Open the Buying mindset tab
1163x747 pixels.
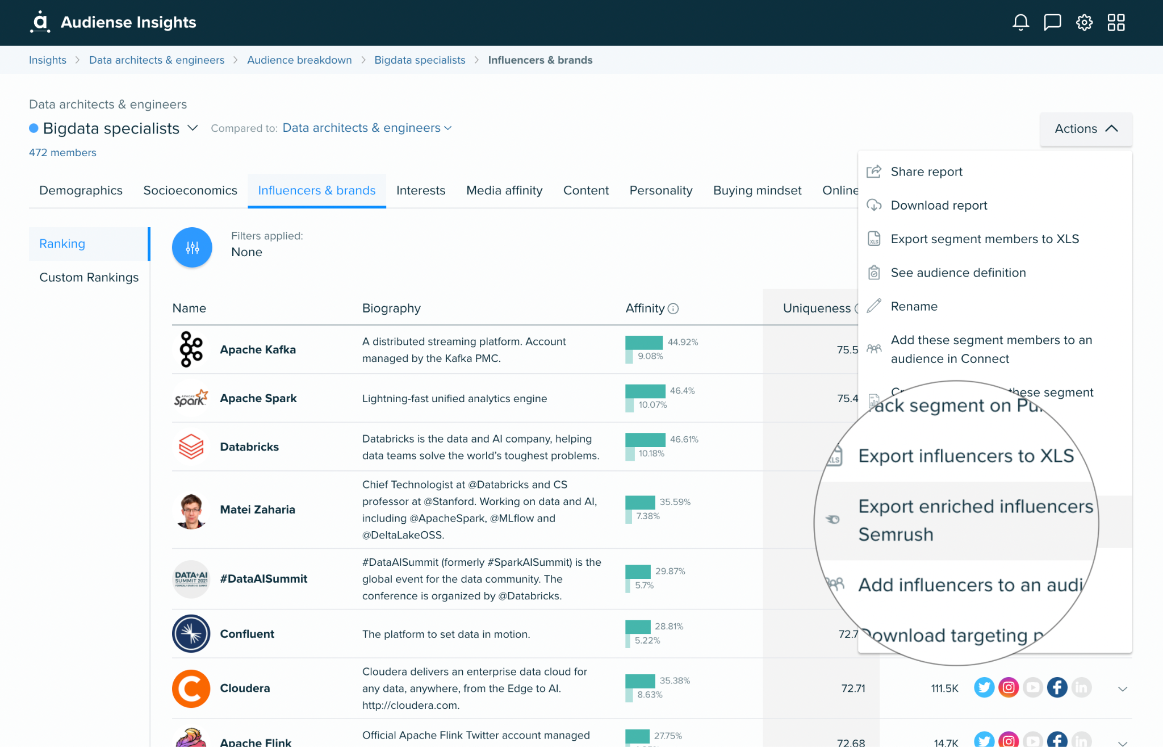[758, 190]
